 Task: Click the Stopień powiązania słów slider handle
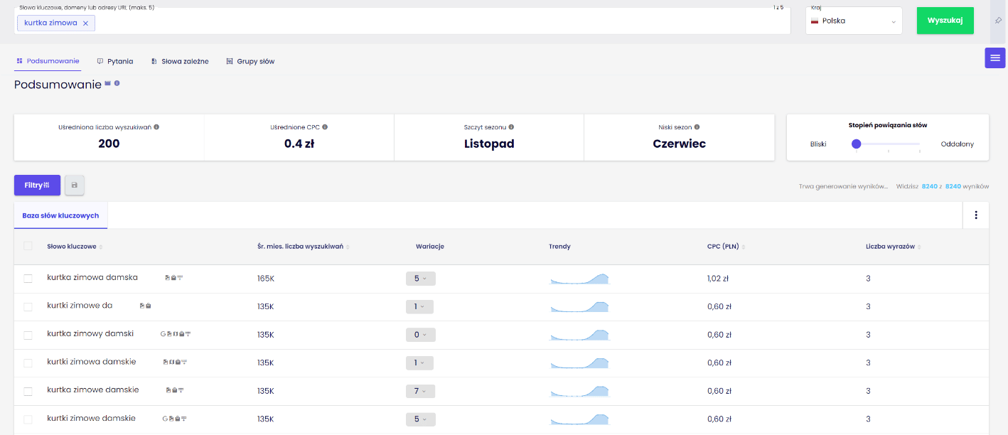857,144
